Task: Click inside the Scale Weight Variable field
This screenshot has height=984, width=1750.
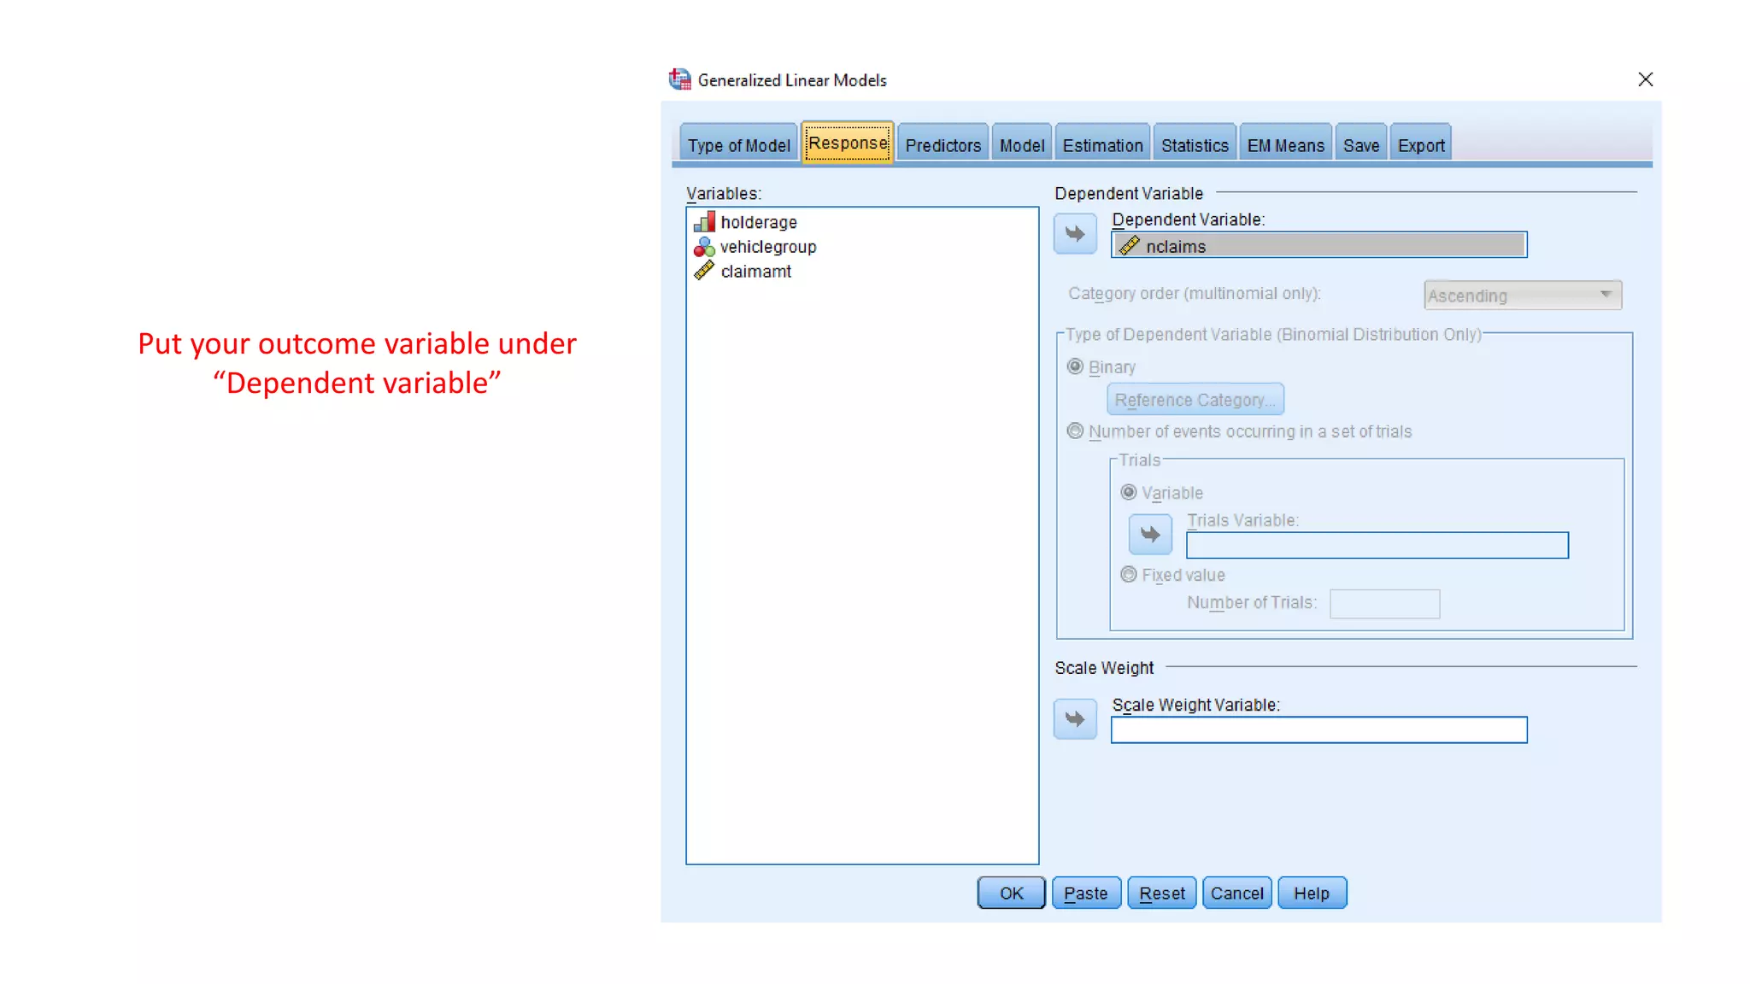Action: (1318, 730)
